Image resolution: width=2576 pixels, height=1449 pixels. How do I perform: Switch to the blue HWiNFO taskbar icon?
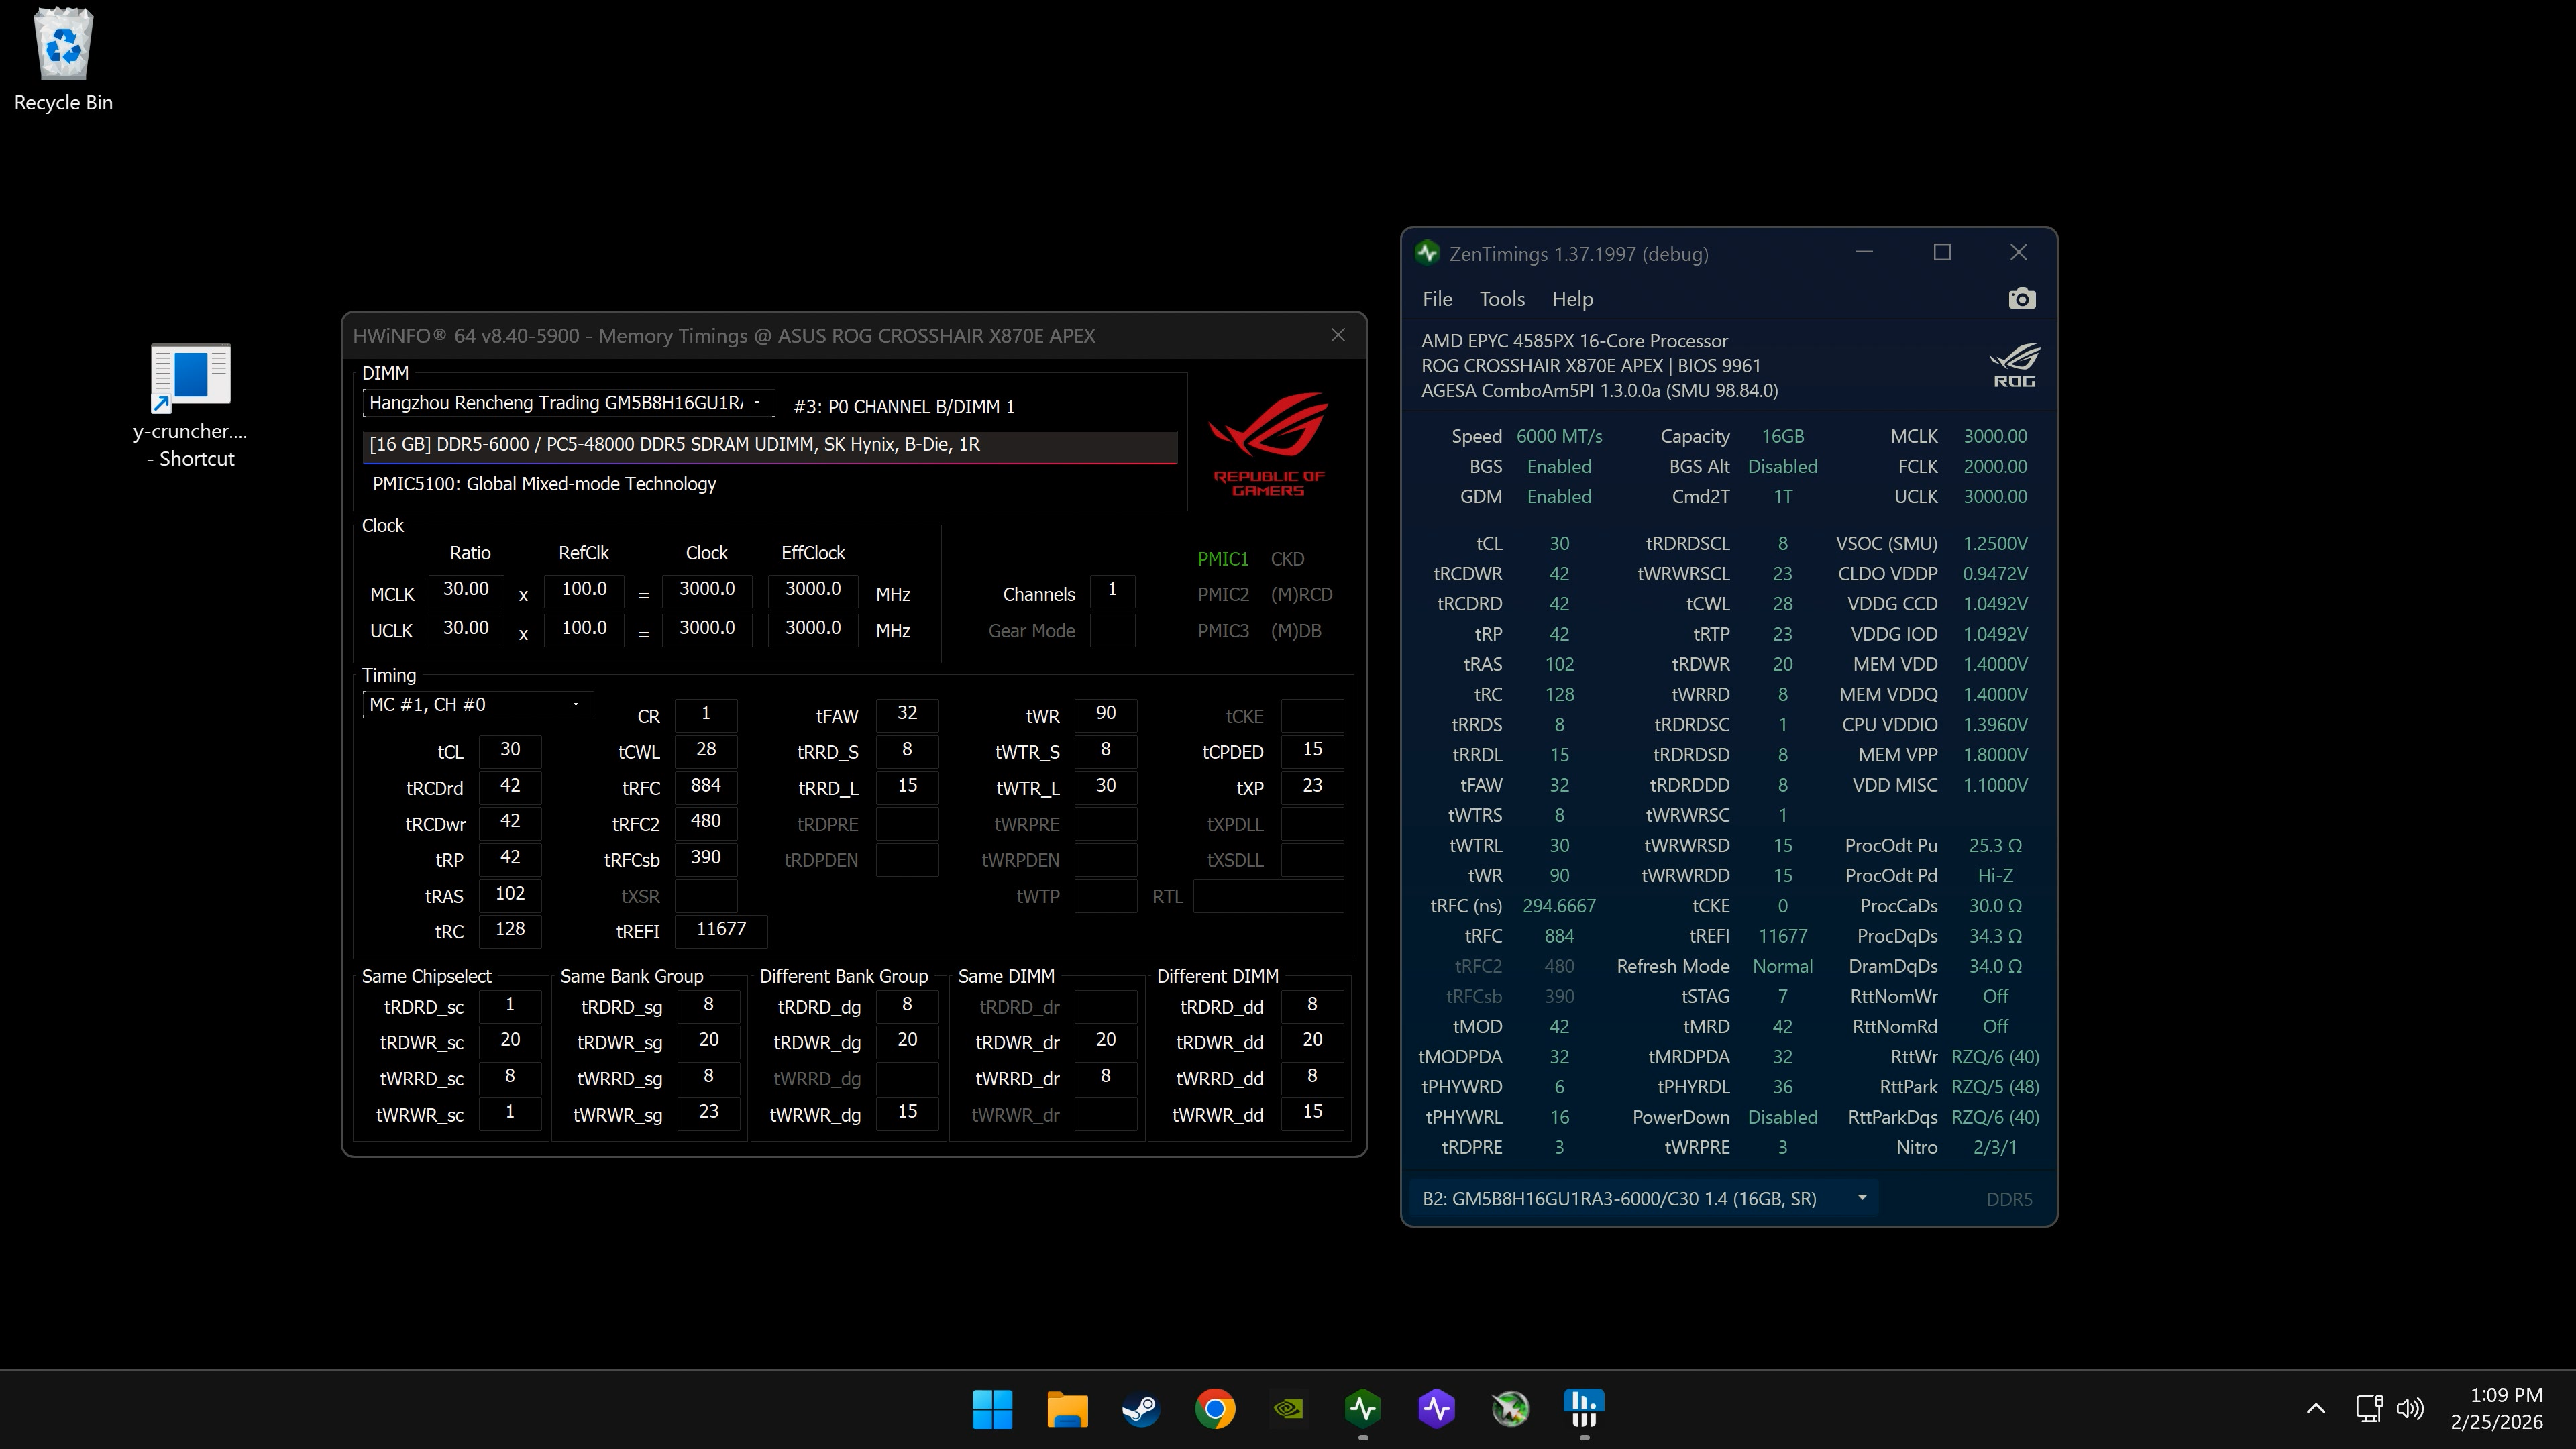[1584, 1409]
